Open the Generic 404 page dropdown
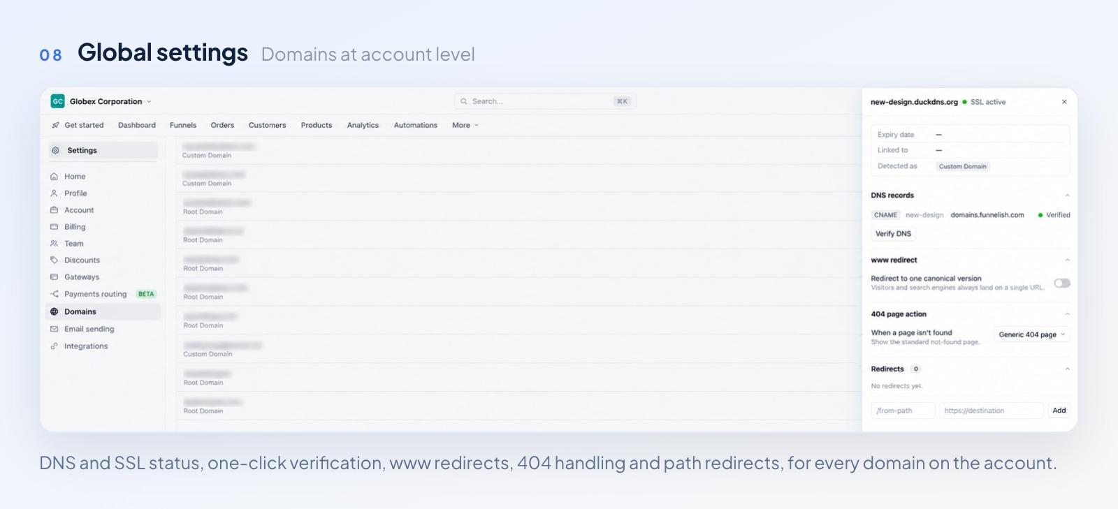The height and width of the screenshot is (509, 1118). click(x=1032, y=334)
